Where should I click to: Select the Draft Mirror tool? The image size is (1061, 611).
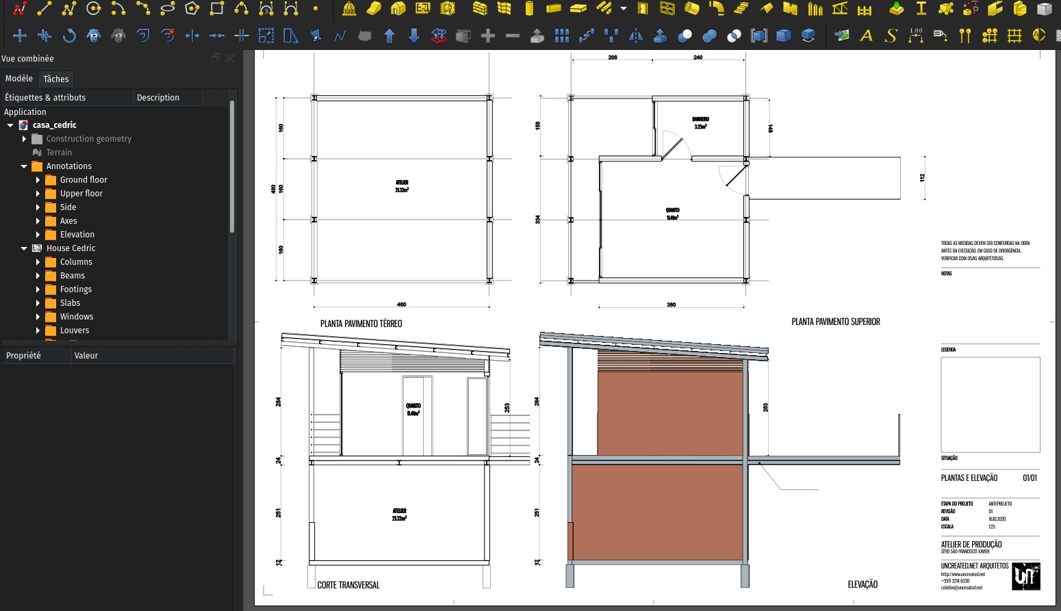point(636,36)
